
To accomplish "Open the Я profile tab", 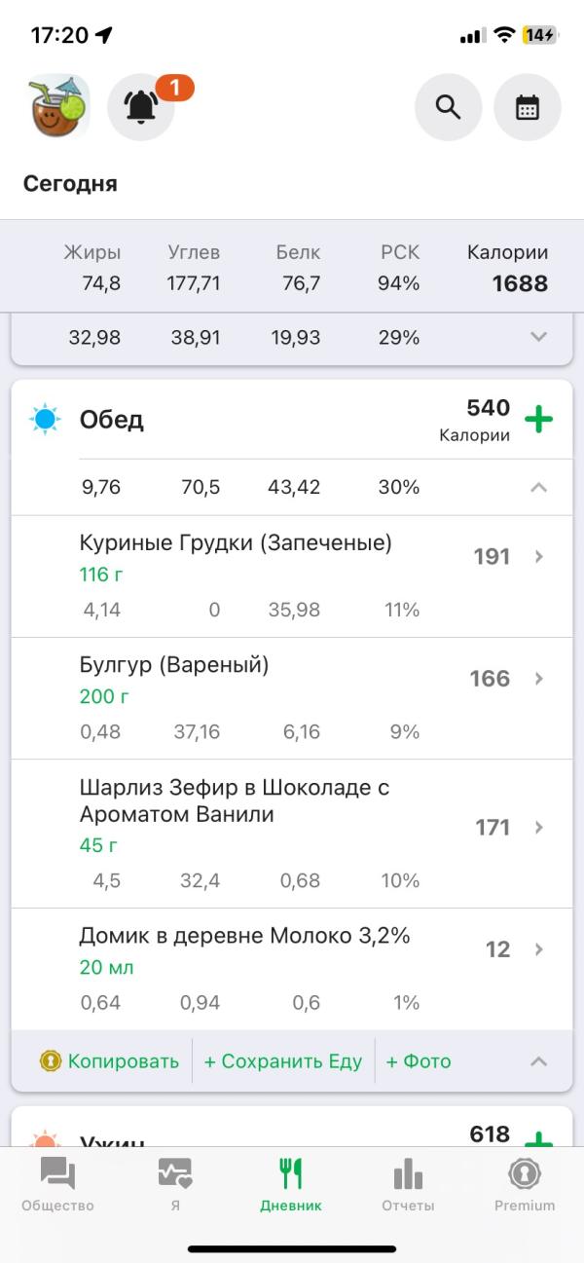I will click(x=175, y=1185).
